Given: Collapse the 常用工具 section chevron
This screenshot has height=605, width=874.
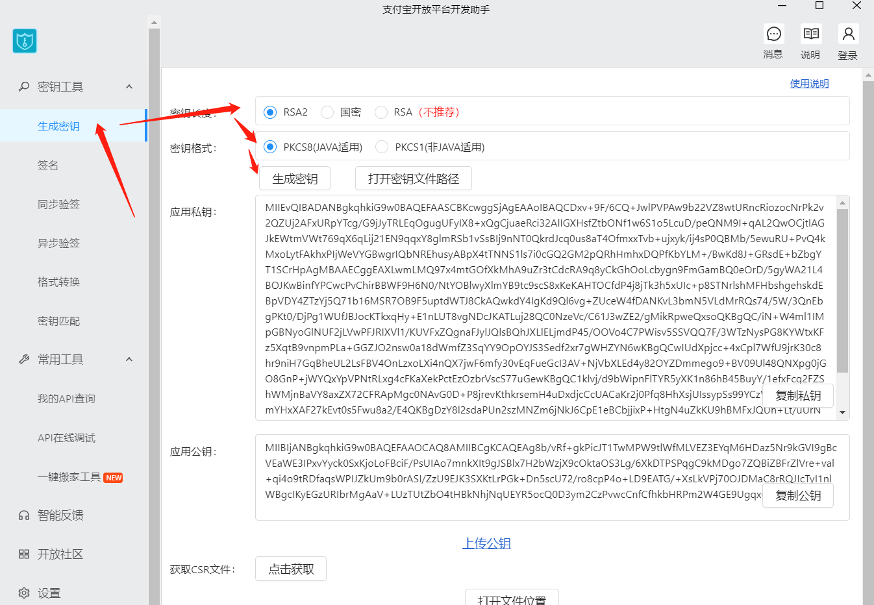Looking at the screenshot, I should pos(129,359).
